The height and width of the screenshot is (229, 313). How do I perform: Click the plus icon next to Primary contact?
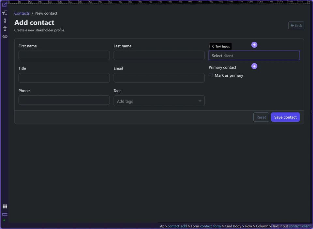(x=254, y=66)
